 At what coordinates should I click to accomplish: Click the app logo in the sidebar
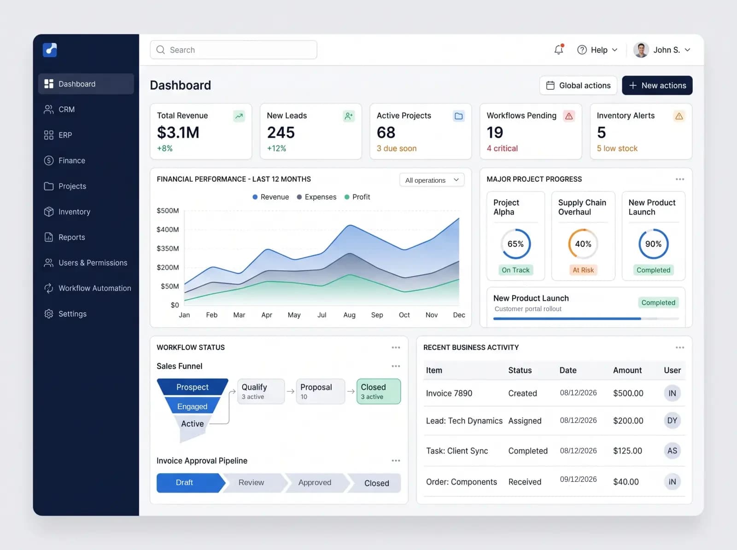(50, 50)
